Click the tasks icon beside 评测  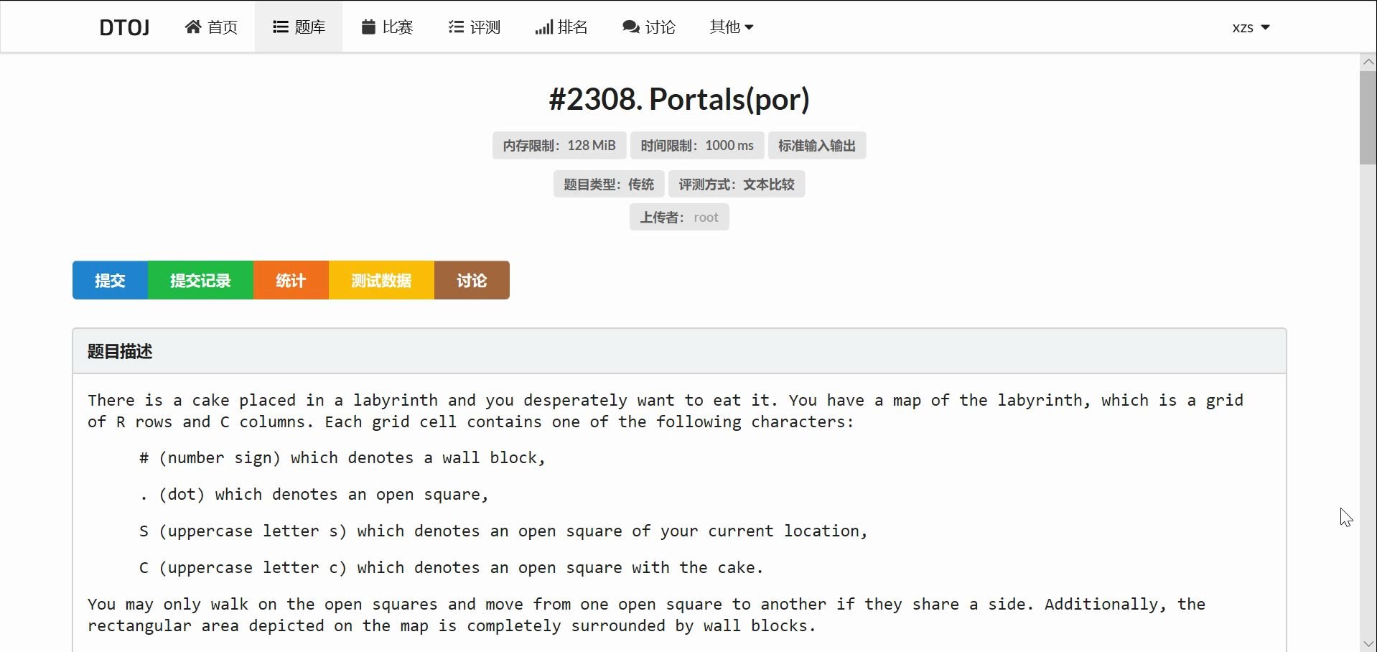pos(456,27)
